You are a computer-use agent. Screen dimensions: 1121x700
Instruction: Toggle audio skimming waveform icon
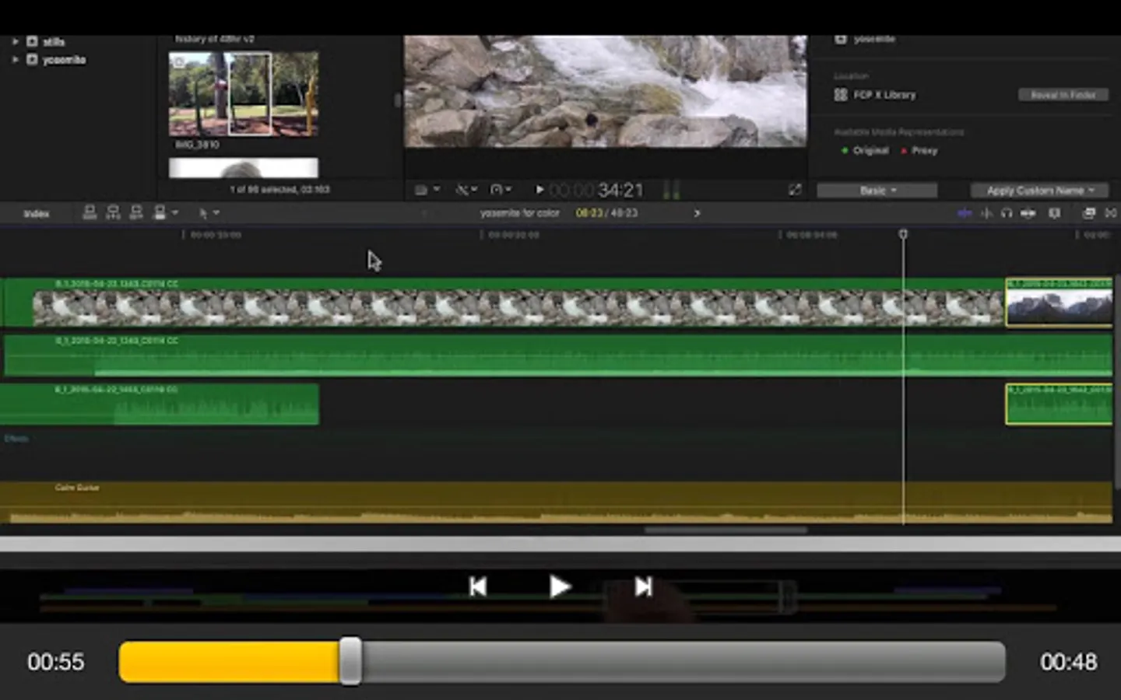pyautogui.click(x=986, y=213)
